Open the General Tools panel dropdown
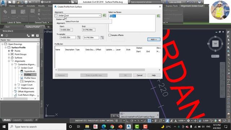 click(x=42, y=22)
